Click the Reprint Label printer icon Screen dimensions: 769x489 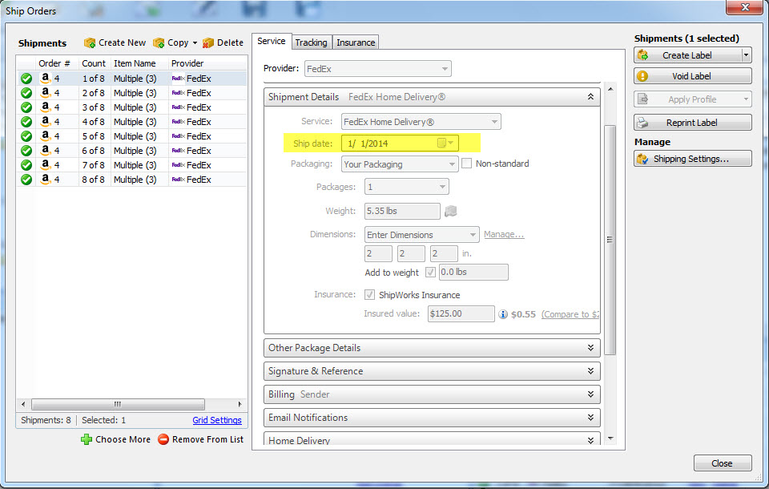coord(642,123)
